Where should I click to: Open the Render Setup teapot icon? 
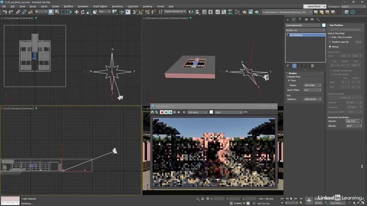pyautogui.click(x=244, y=12)
